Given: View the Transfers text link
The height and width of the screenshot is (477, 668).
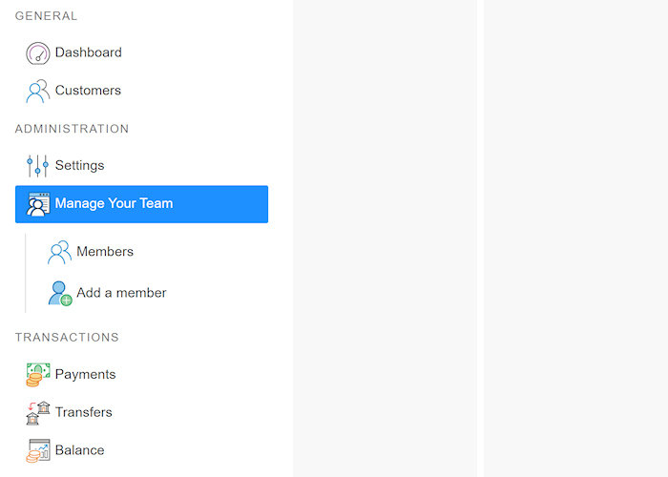Looking at the screenshot, I should pos(84,412).
